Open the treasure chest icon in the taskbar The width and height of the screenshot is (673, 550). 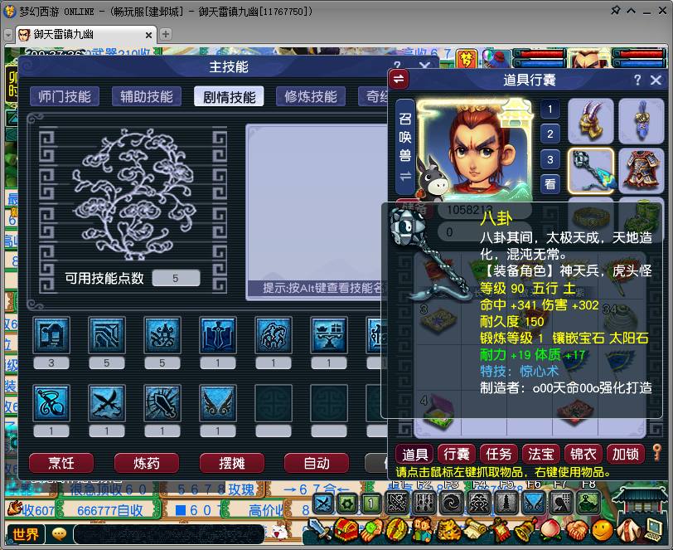coord(345,529)
